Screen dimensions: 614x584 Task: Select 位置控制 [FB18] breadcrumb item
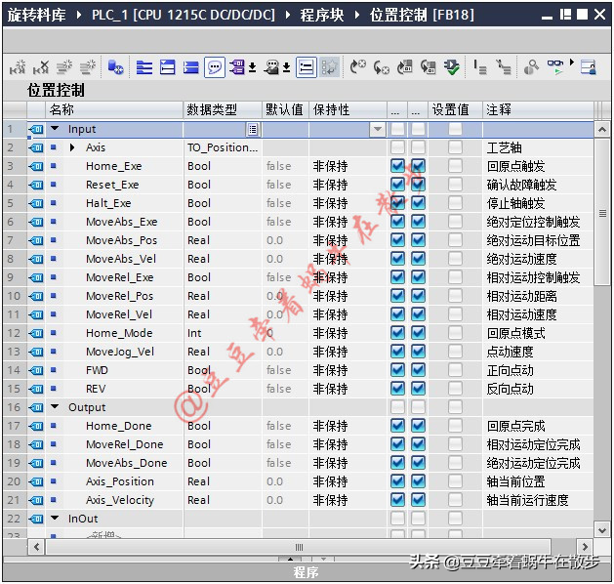point(422,15)
